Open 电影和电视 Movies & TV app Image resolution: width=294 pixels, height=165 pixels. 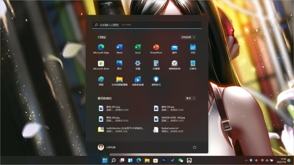[138, 81]
